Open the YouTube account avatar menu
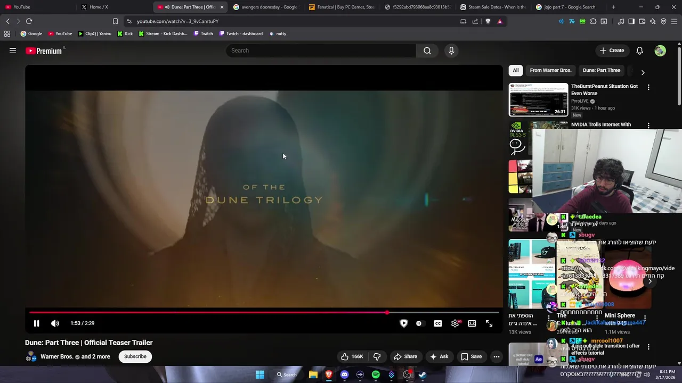Image resolution: width=682 pixels, height=383 pixels. pyautogui.click(x=660, y=51)
